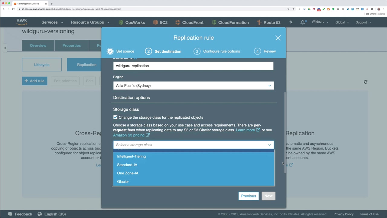Open the Privacy Policy link
387x218 pixels.
[x=343, y=214]
